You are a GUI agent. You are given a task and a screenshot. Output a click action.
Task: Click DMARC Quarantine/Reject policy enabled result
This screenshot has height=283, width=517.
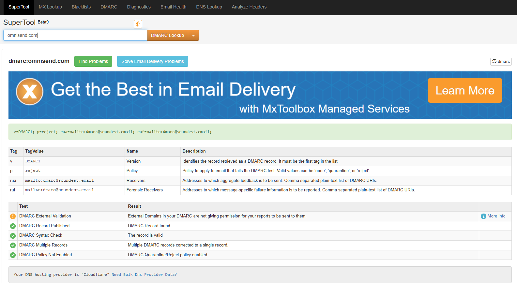pos(168,255)
